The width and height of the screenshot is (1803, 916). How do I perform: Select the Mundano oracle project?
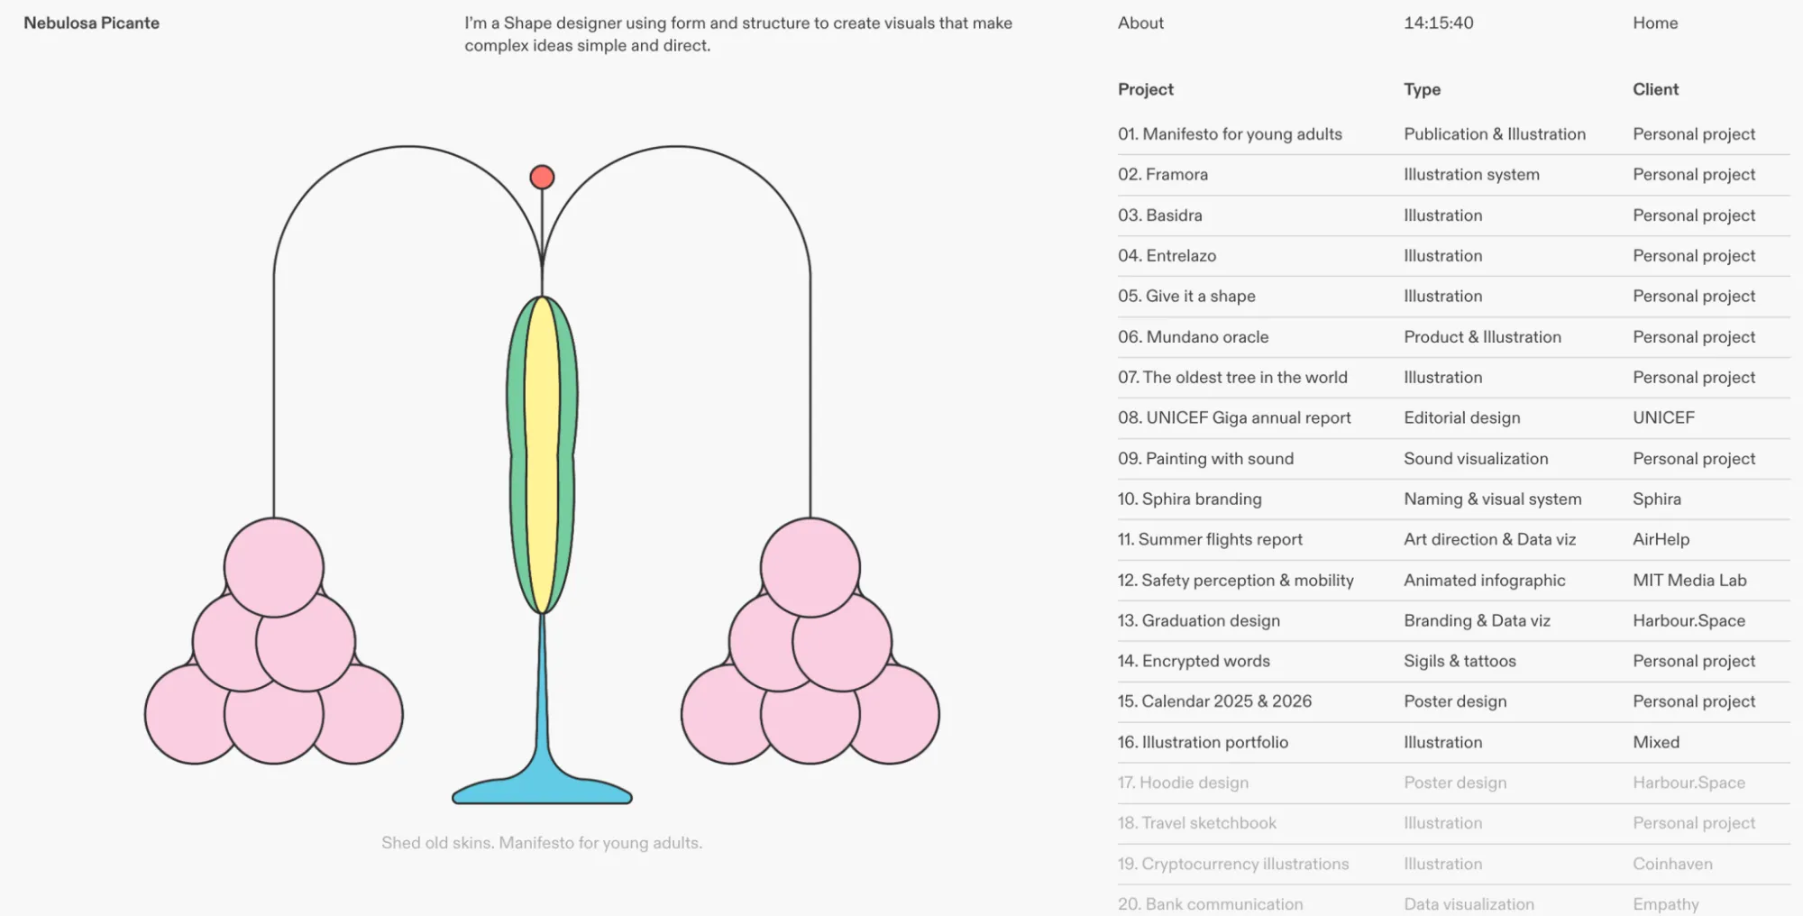pyautogui.click(x=1193, y=337)
